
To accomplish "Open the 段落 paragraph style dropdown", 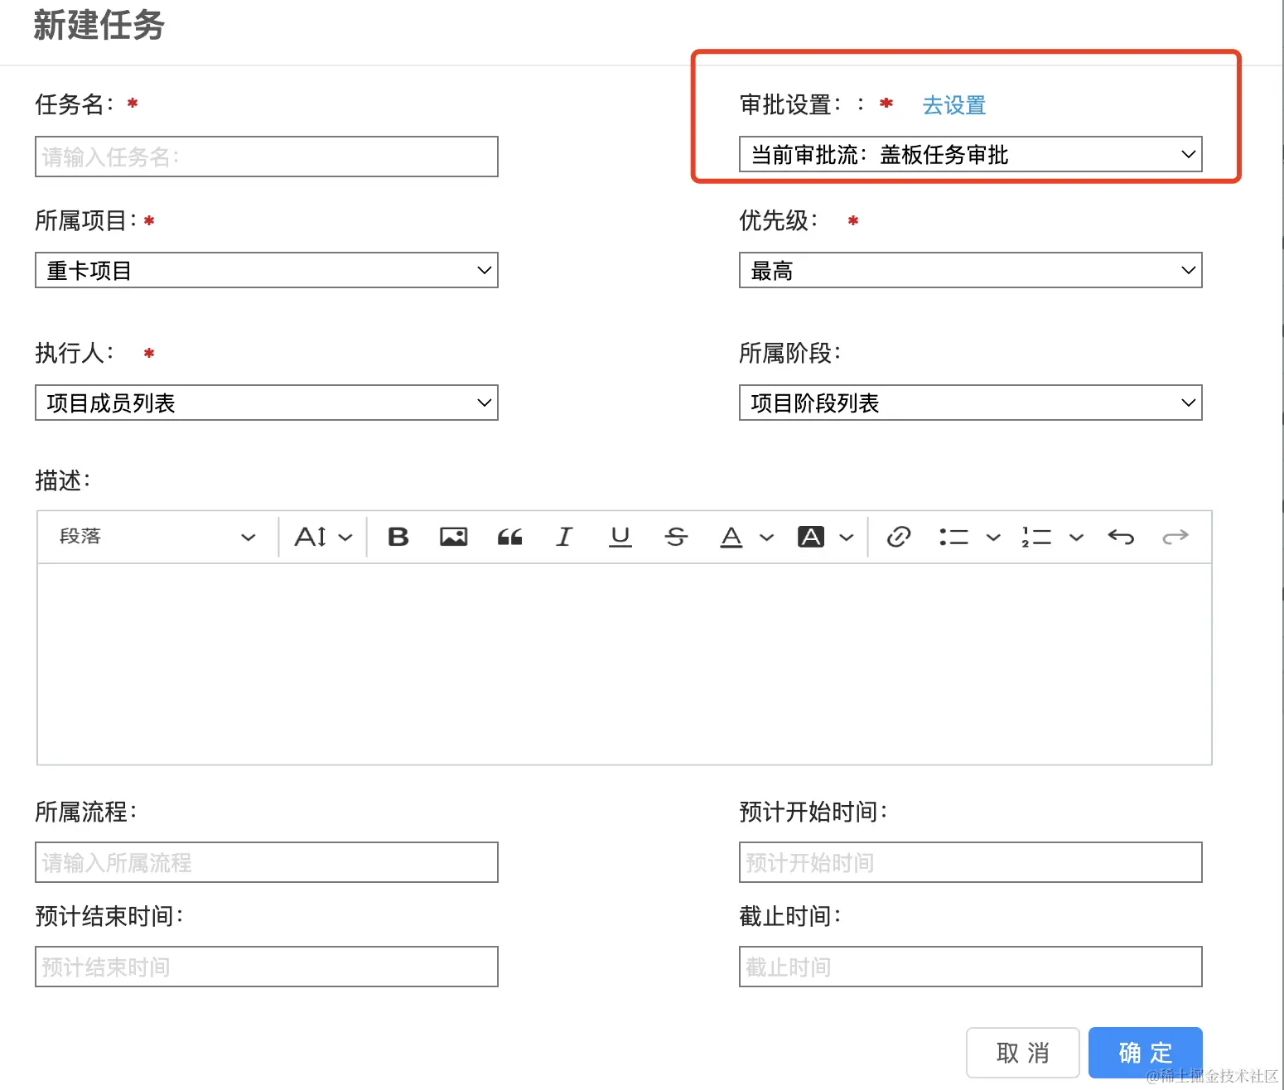I will [x=157, y=537].
